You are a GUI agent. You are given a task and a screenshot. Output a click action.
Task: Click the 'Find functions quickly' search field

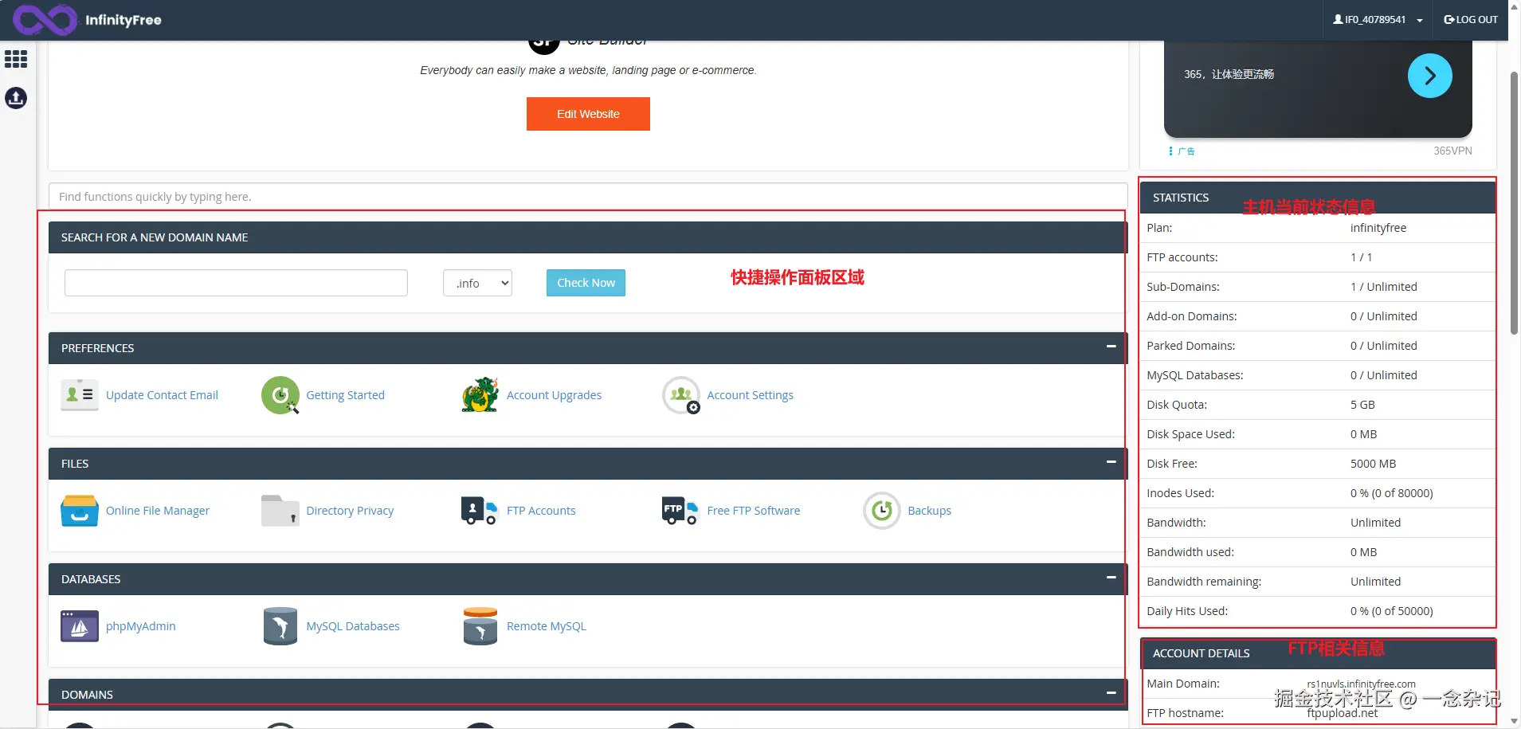point(588,197)
